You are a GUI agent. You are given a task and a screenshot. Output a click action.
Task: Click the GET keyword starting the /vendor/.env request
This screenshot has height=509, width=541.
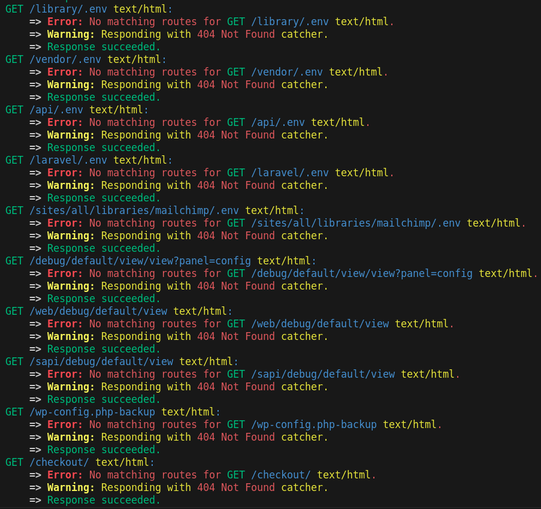pos(14,59)
